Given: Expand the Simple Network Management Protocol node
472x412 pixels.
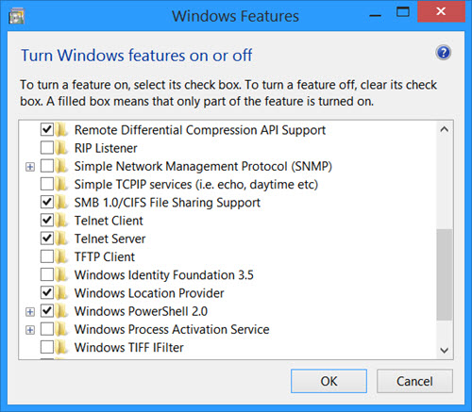Looking at the screenshot, I should pyautogui.click(x=30, y=167).
